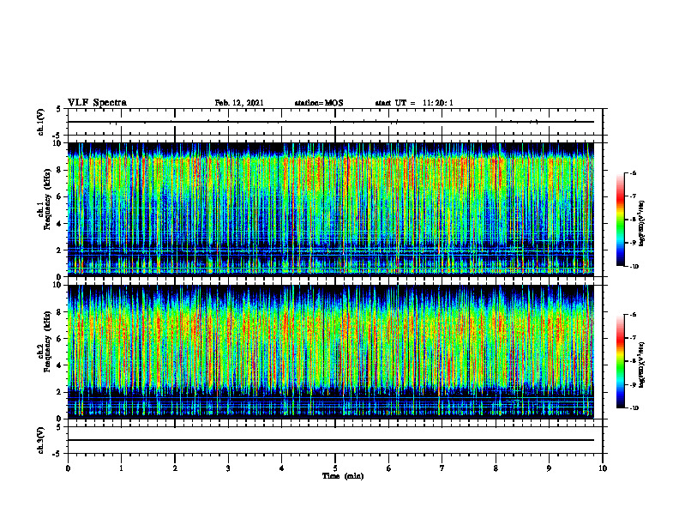Click the "VLF Spectra" plot title
The width and height of the screenshot is (679, 525).
click(x=97, y=103)
